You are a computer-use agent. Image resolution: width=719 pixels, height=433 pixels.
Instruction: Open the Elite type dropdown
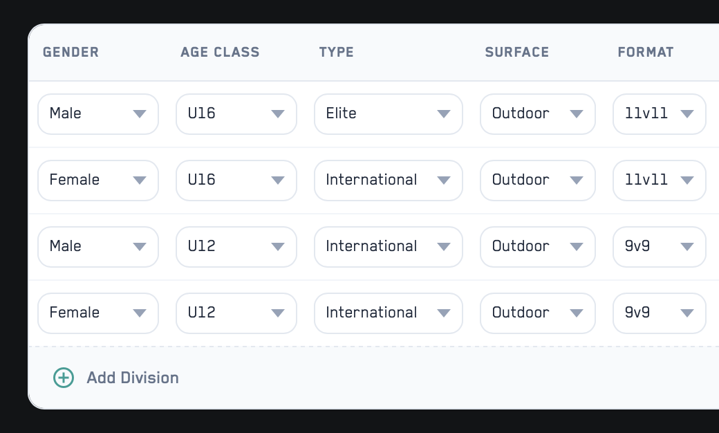[389, 114]
